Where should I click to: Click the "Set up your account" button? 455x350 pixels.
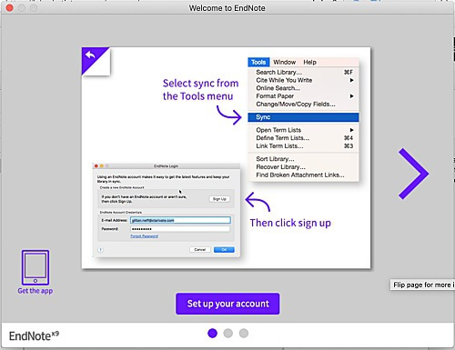(227, 304)
